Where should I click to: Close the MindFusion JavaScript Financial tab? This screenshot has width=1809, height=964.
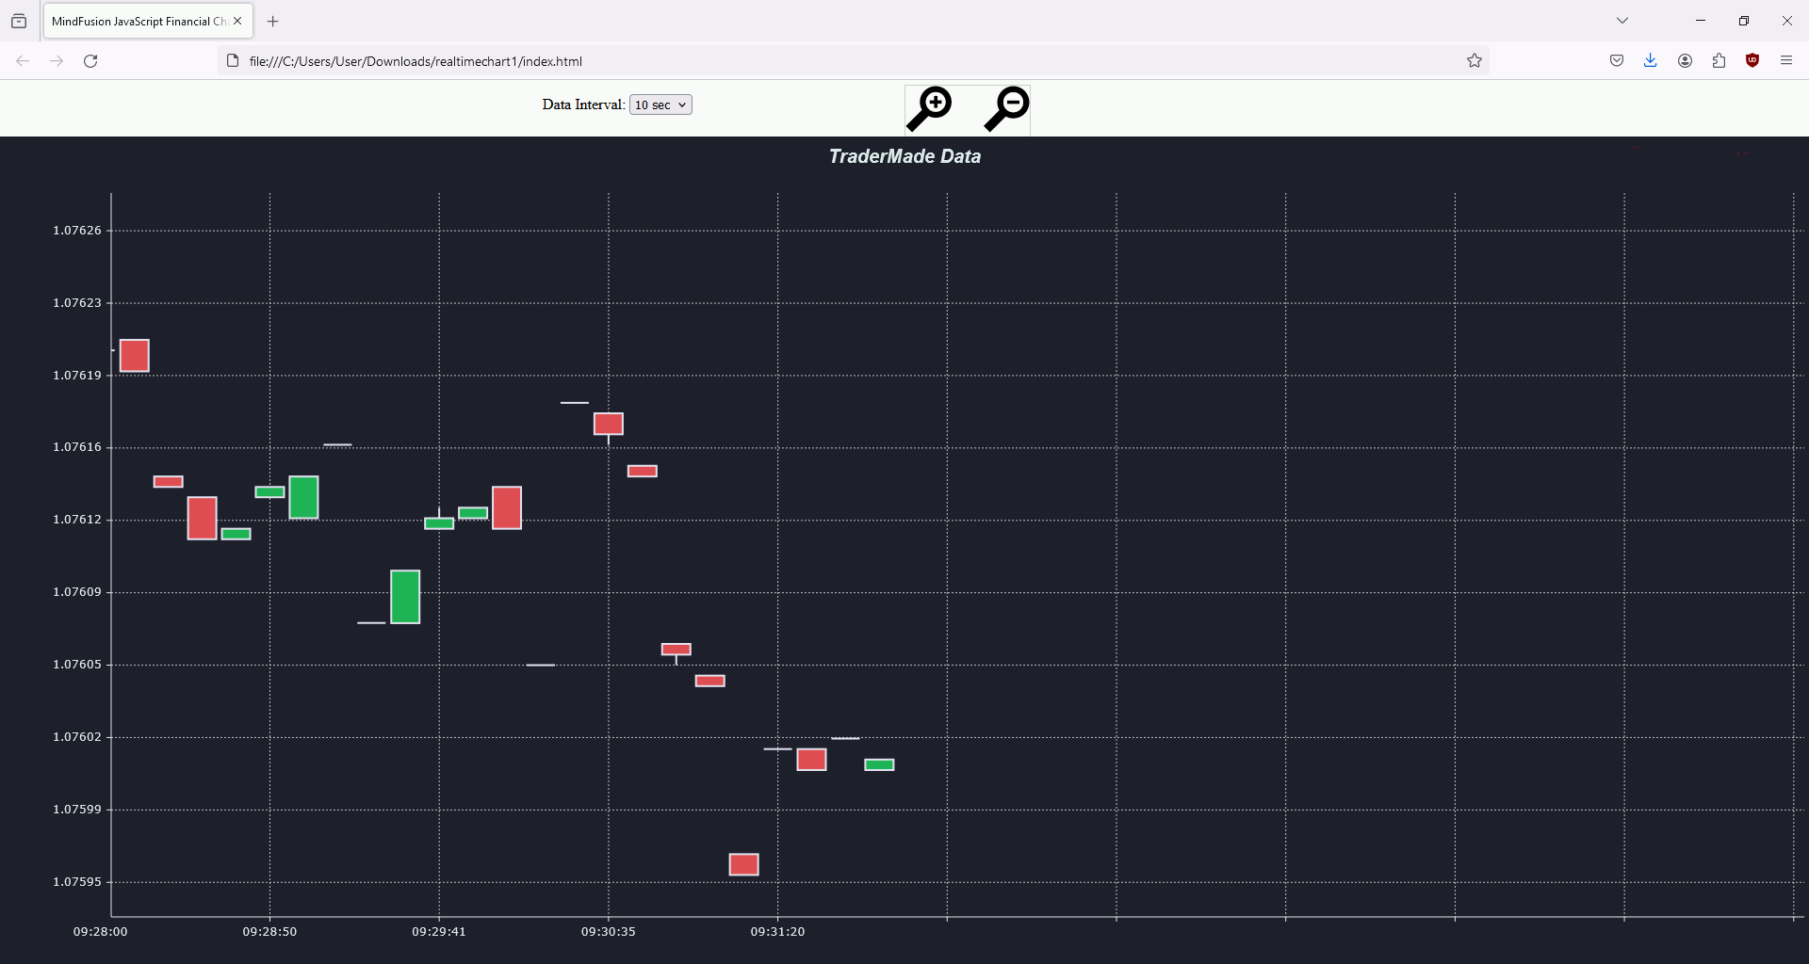(x=237, y=21)
